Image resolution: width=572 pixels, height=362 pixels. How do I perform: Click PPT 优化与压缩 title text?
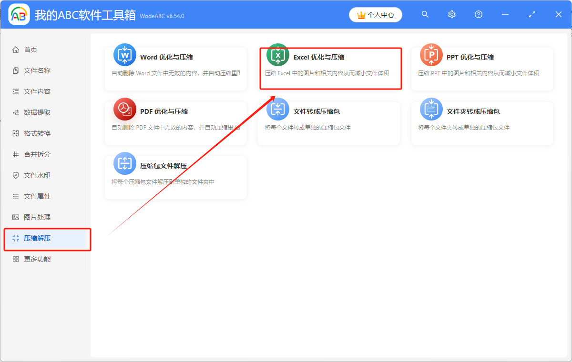470,57
